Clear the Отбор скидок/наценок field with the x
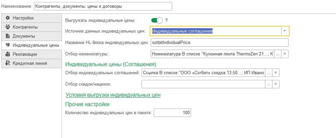The image size is (336, 138). (x=276, y=84)
